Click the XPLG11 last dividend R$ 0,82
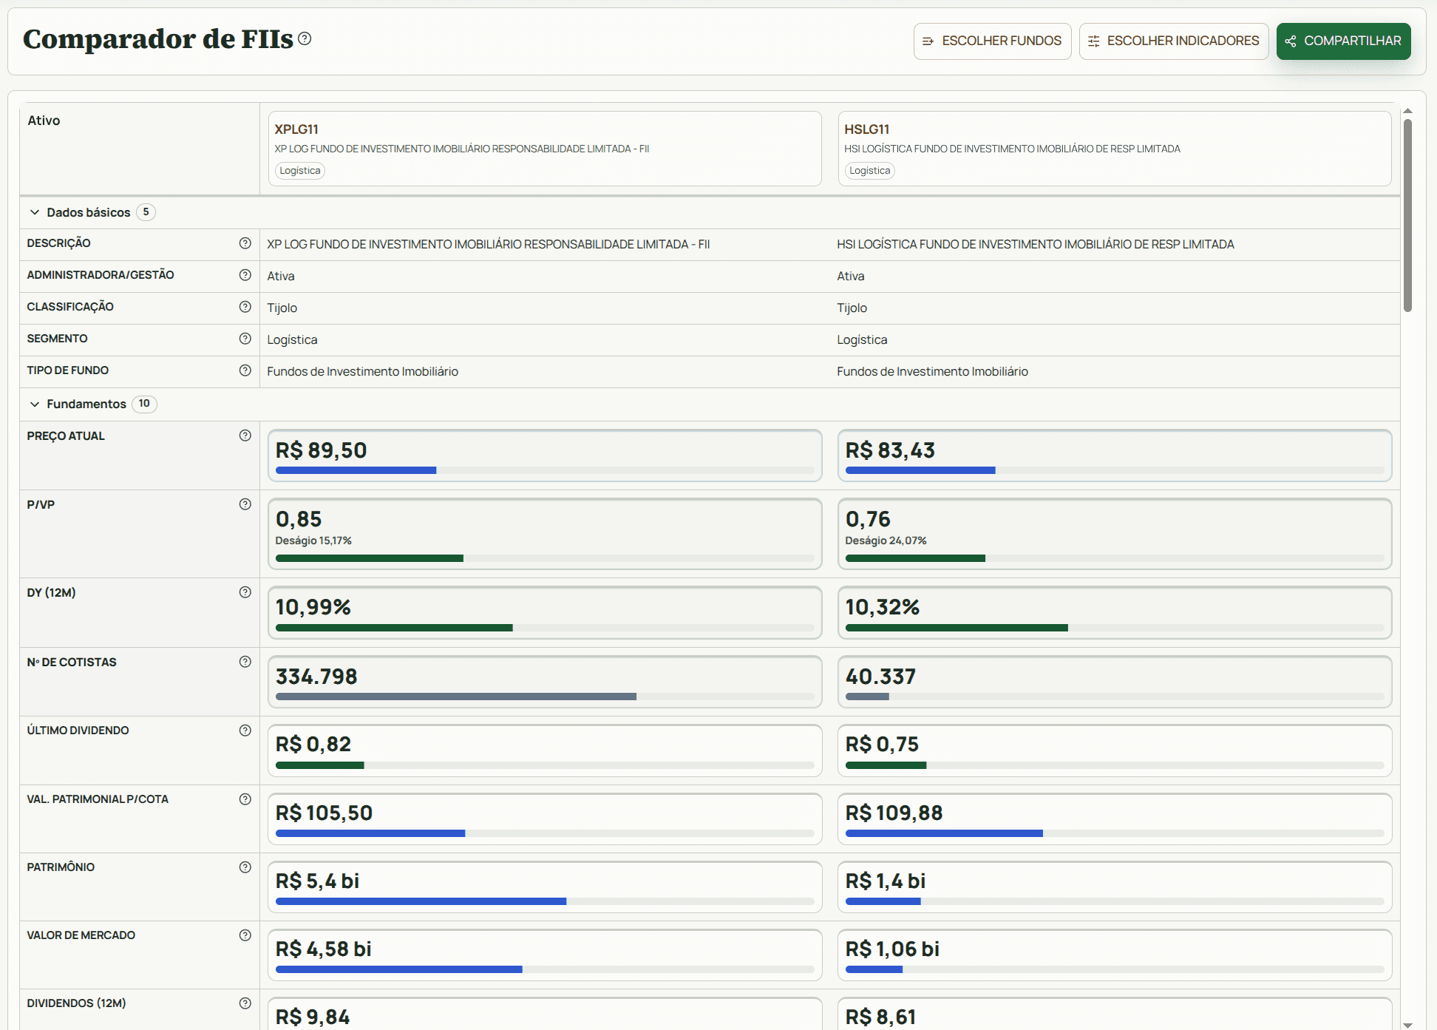1437x1030 pixels. coord(313,745)
